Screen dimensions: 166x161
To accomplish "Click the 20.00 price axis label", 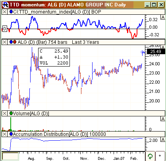I will pyautogui.click(x=154, y=101).
